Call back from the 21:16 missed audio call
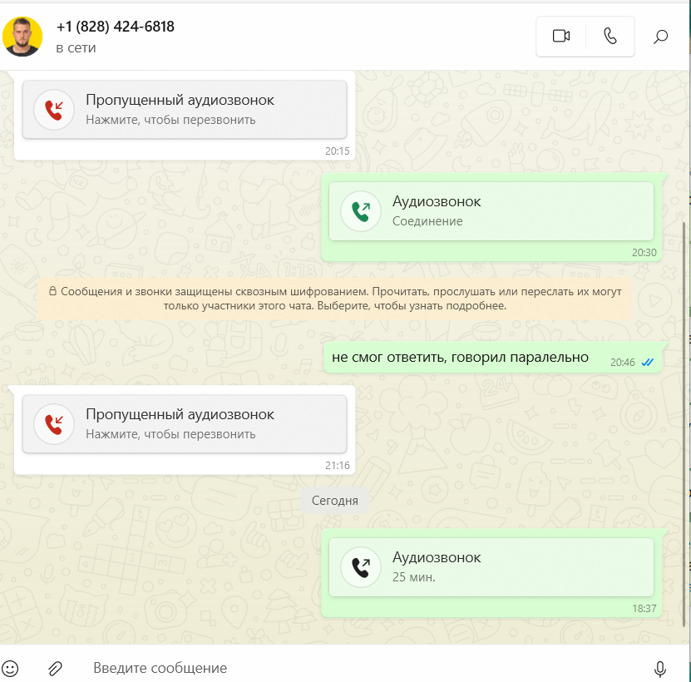This screenshot has width=691, height=682. tap(185, 424)
